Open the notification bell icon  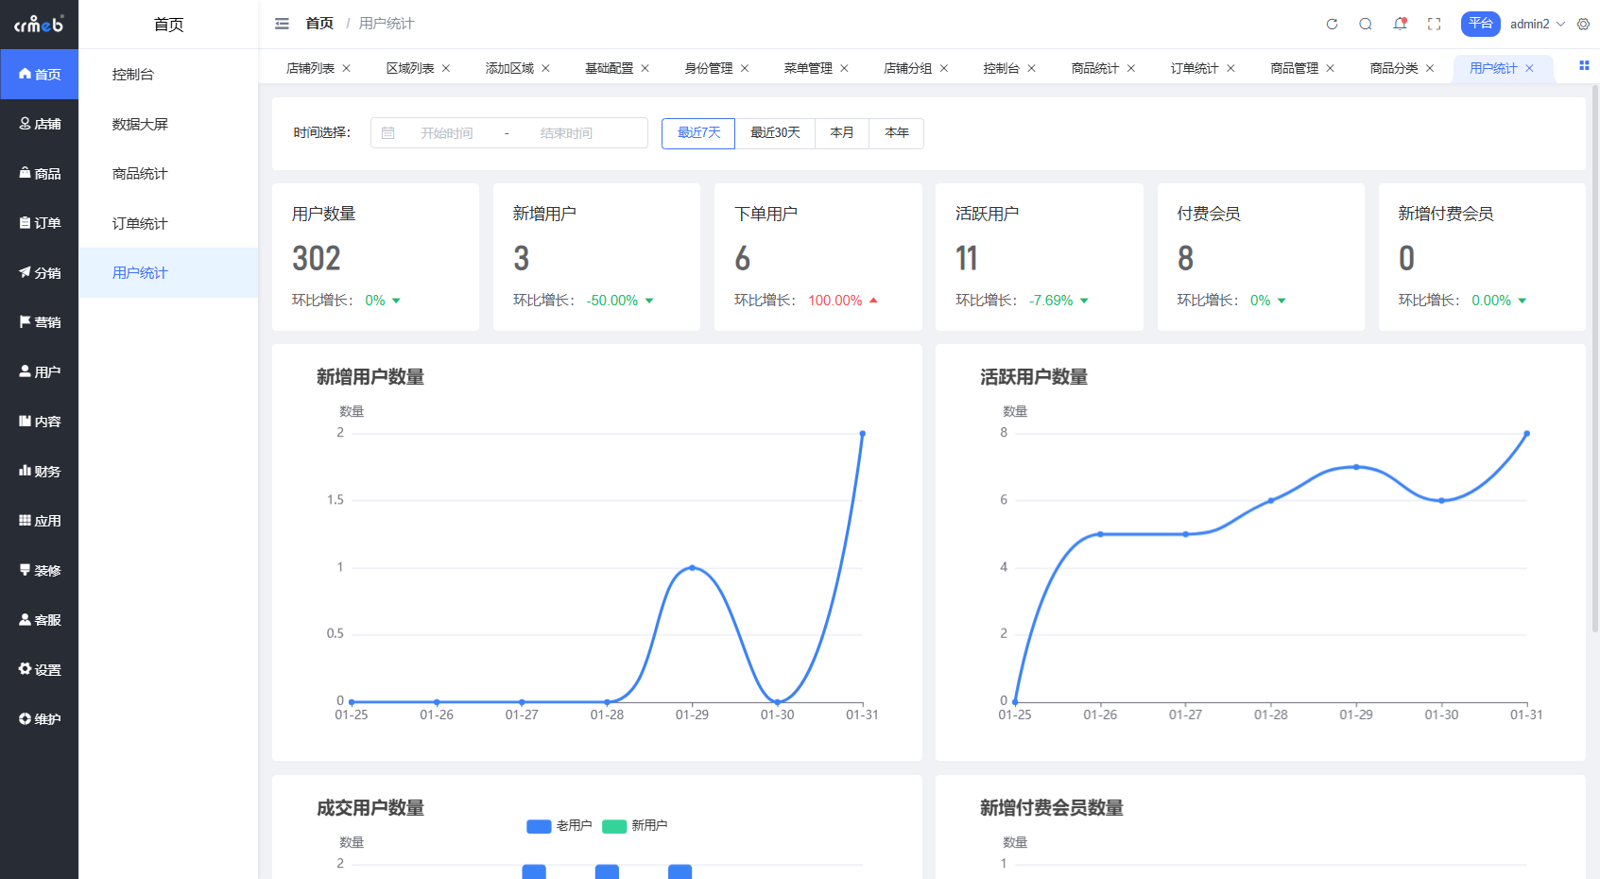pyautogui.click(x=1400, y=25)
